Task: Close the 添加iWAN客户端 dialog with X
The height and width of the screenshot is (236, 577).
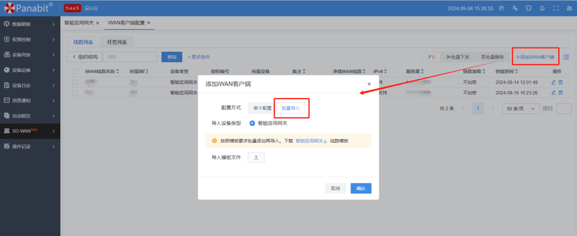Action: 369,84
